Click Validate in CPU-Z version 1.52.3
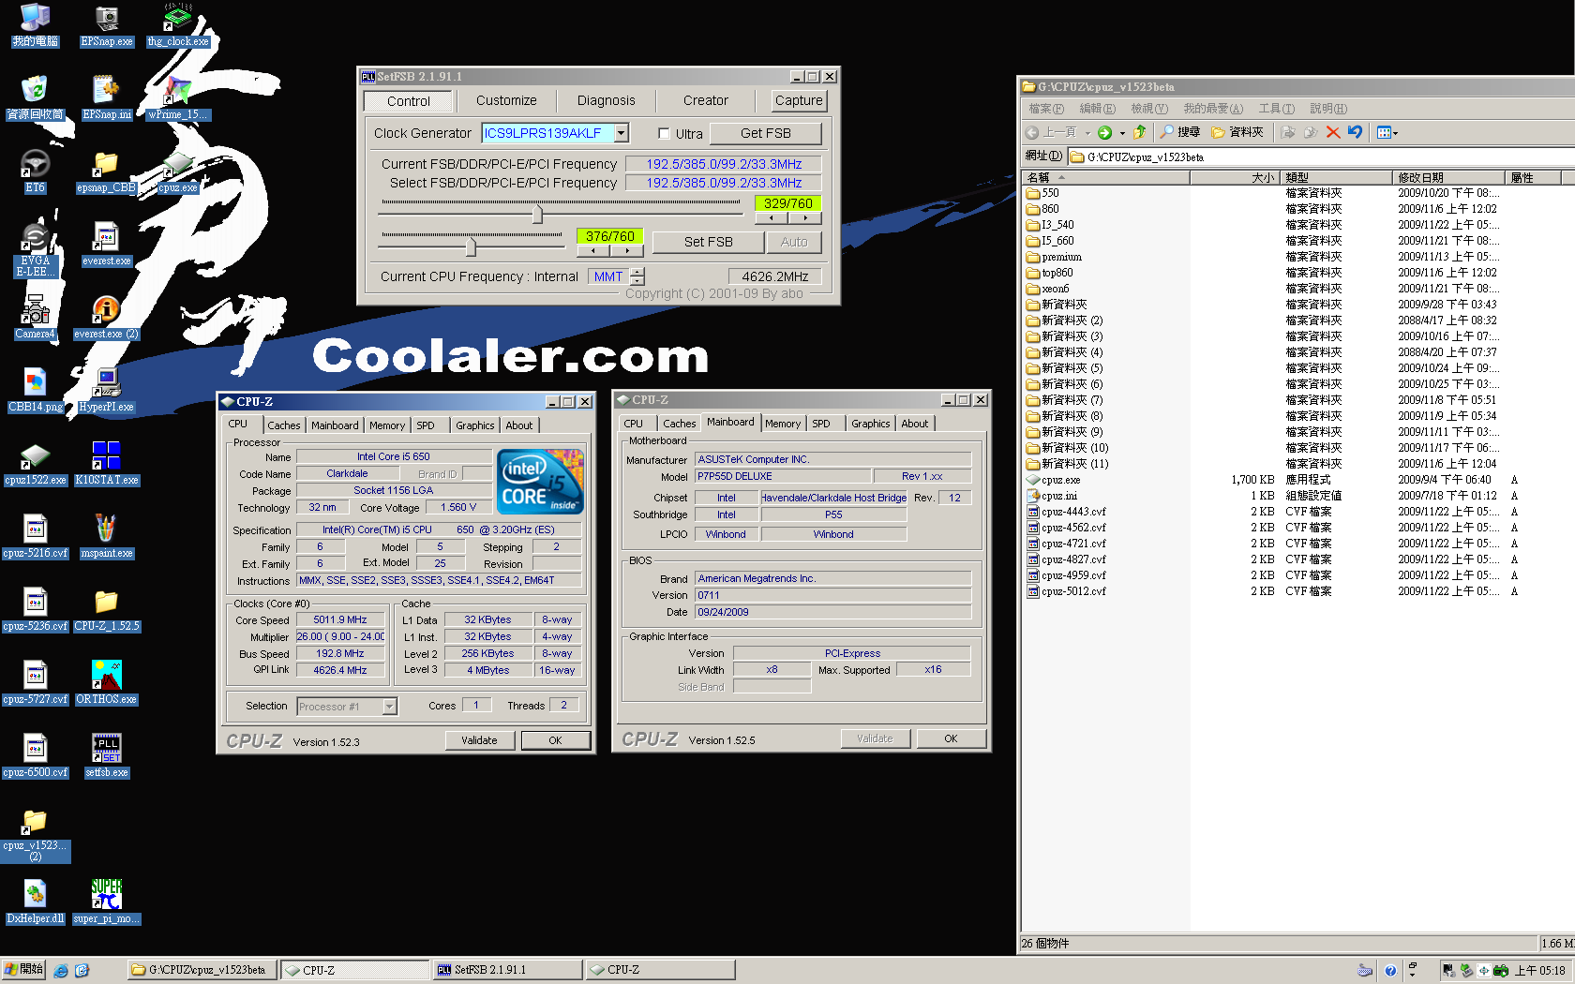This screenshot has width=1575, height=984. (x=479, y=740)
